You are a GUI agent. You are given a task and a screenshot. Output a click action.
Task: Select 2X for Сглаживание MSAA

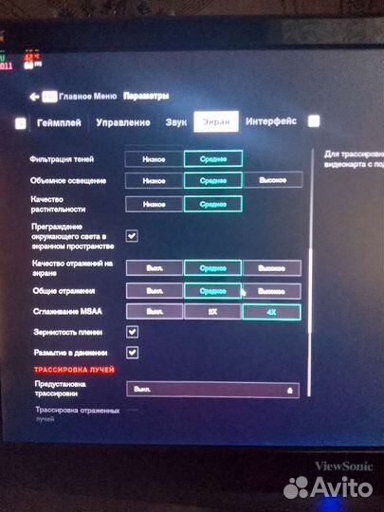click(212, 312)
